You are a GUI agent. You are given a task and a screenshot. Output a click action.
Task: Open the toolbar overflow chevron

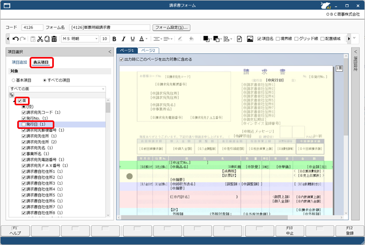coord(355,38)
